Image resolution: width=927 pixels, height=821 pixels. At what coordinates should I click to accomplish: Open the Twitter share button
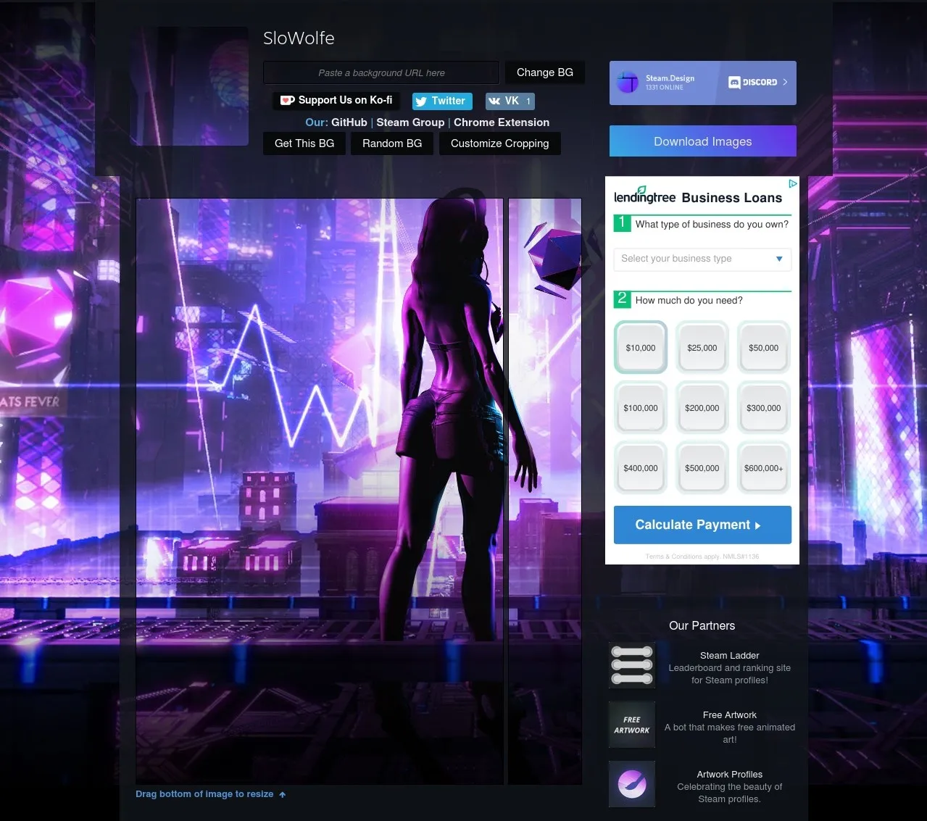click(442, 101)
